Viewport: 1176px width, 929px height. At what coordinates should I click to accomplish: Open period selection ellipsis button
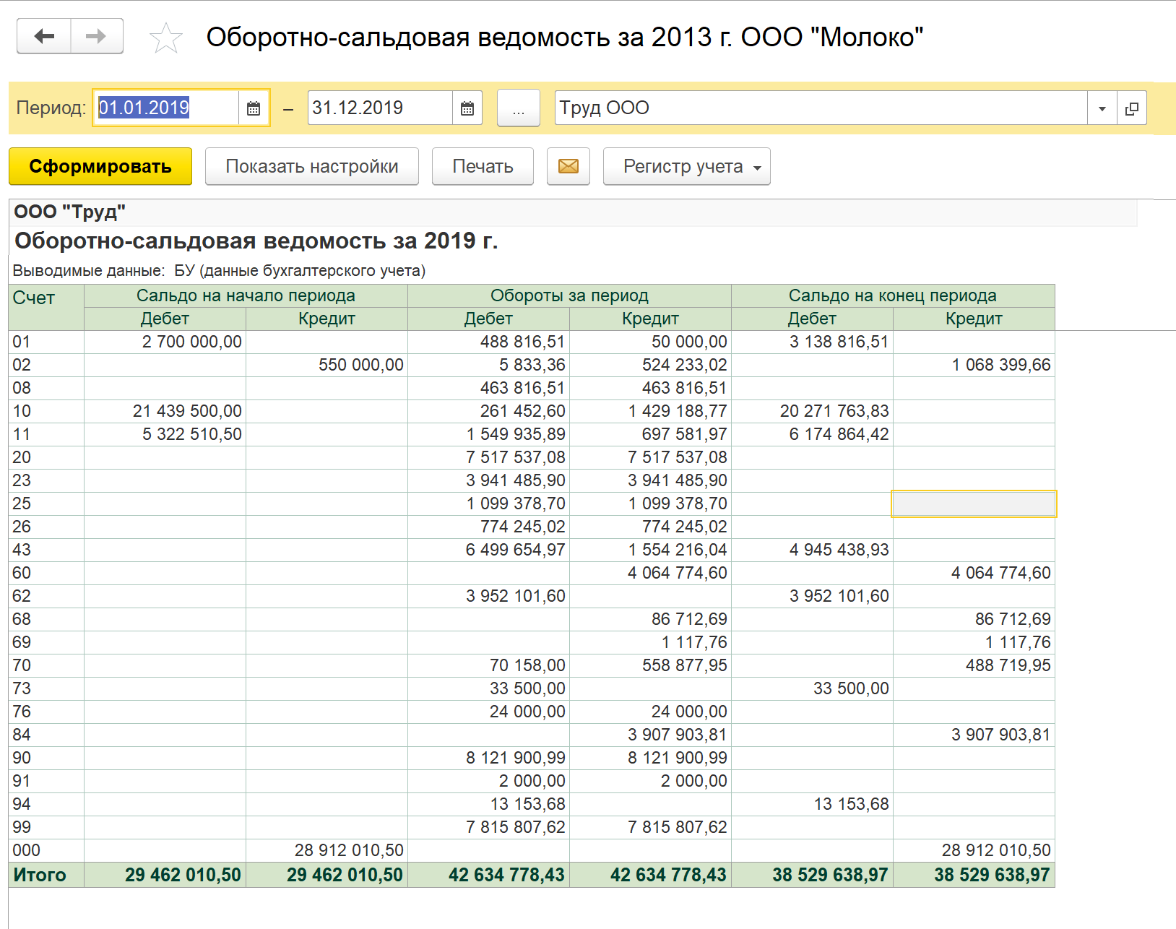coord(519,108)
